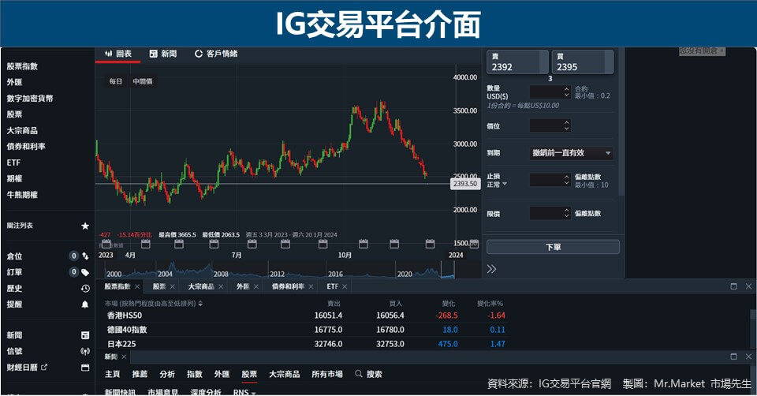Open the 客戶情緒 sentiment tab
The image size is (757, 396).
[216, 54]
